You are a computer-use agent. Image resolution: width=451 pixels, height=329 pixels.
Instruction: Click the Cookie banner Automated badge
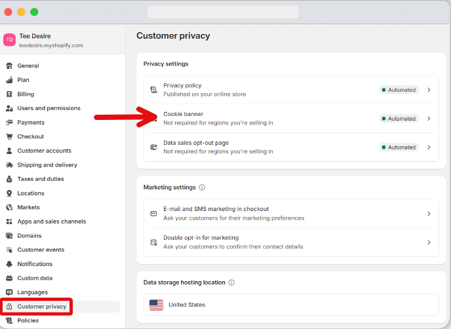(x=399, y=119)
